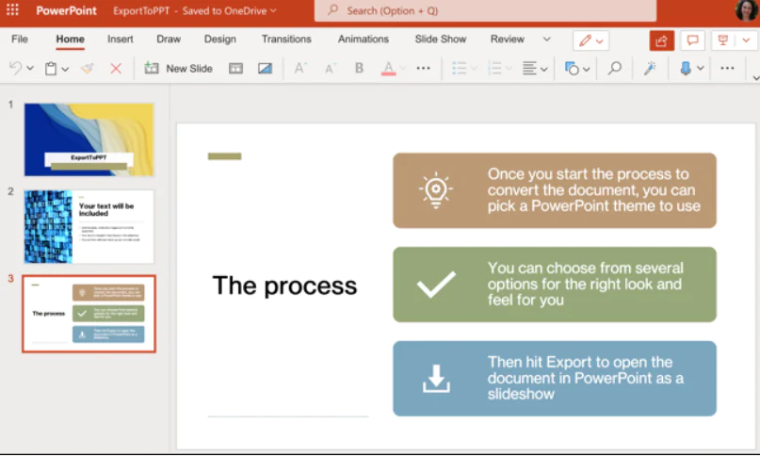Click the Format Painter brush icon

coord(88,69)
